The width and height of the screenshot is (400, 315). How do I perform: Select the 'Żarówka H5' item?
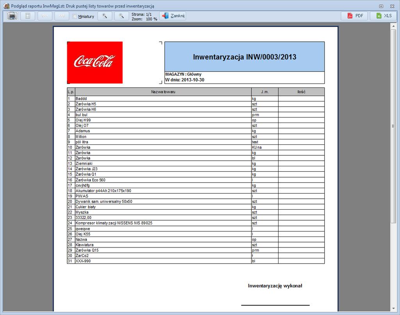pyautogui.click(x=86, y=104)
